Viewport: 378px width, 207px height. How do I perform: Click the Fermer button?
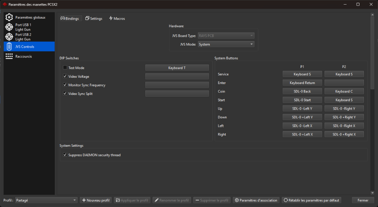tap(363, 200)
